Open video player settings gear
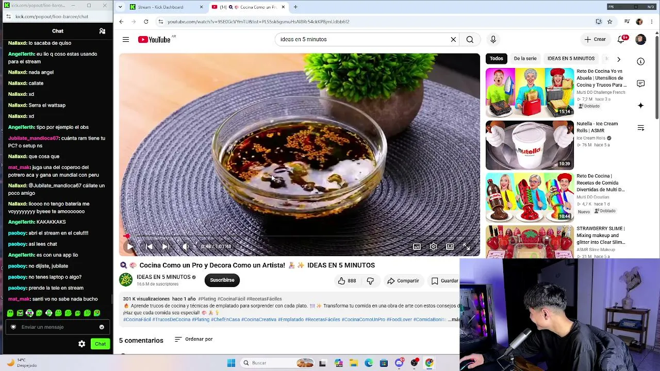 pyautogui.click(x=434, y=246)
